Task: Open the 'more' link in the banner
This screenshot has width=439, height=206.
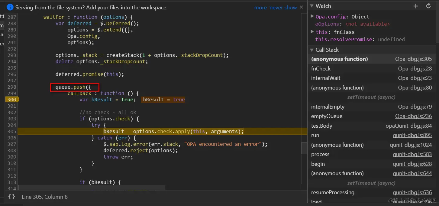Action: [260, 8]
